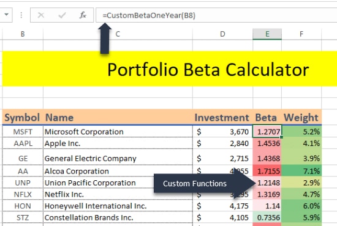
Task: Click the Enter checkmark icon in formula bar
Action: point(62,15)
